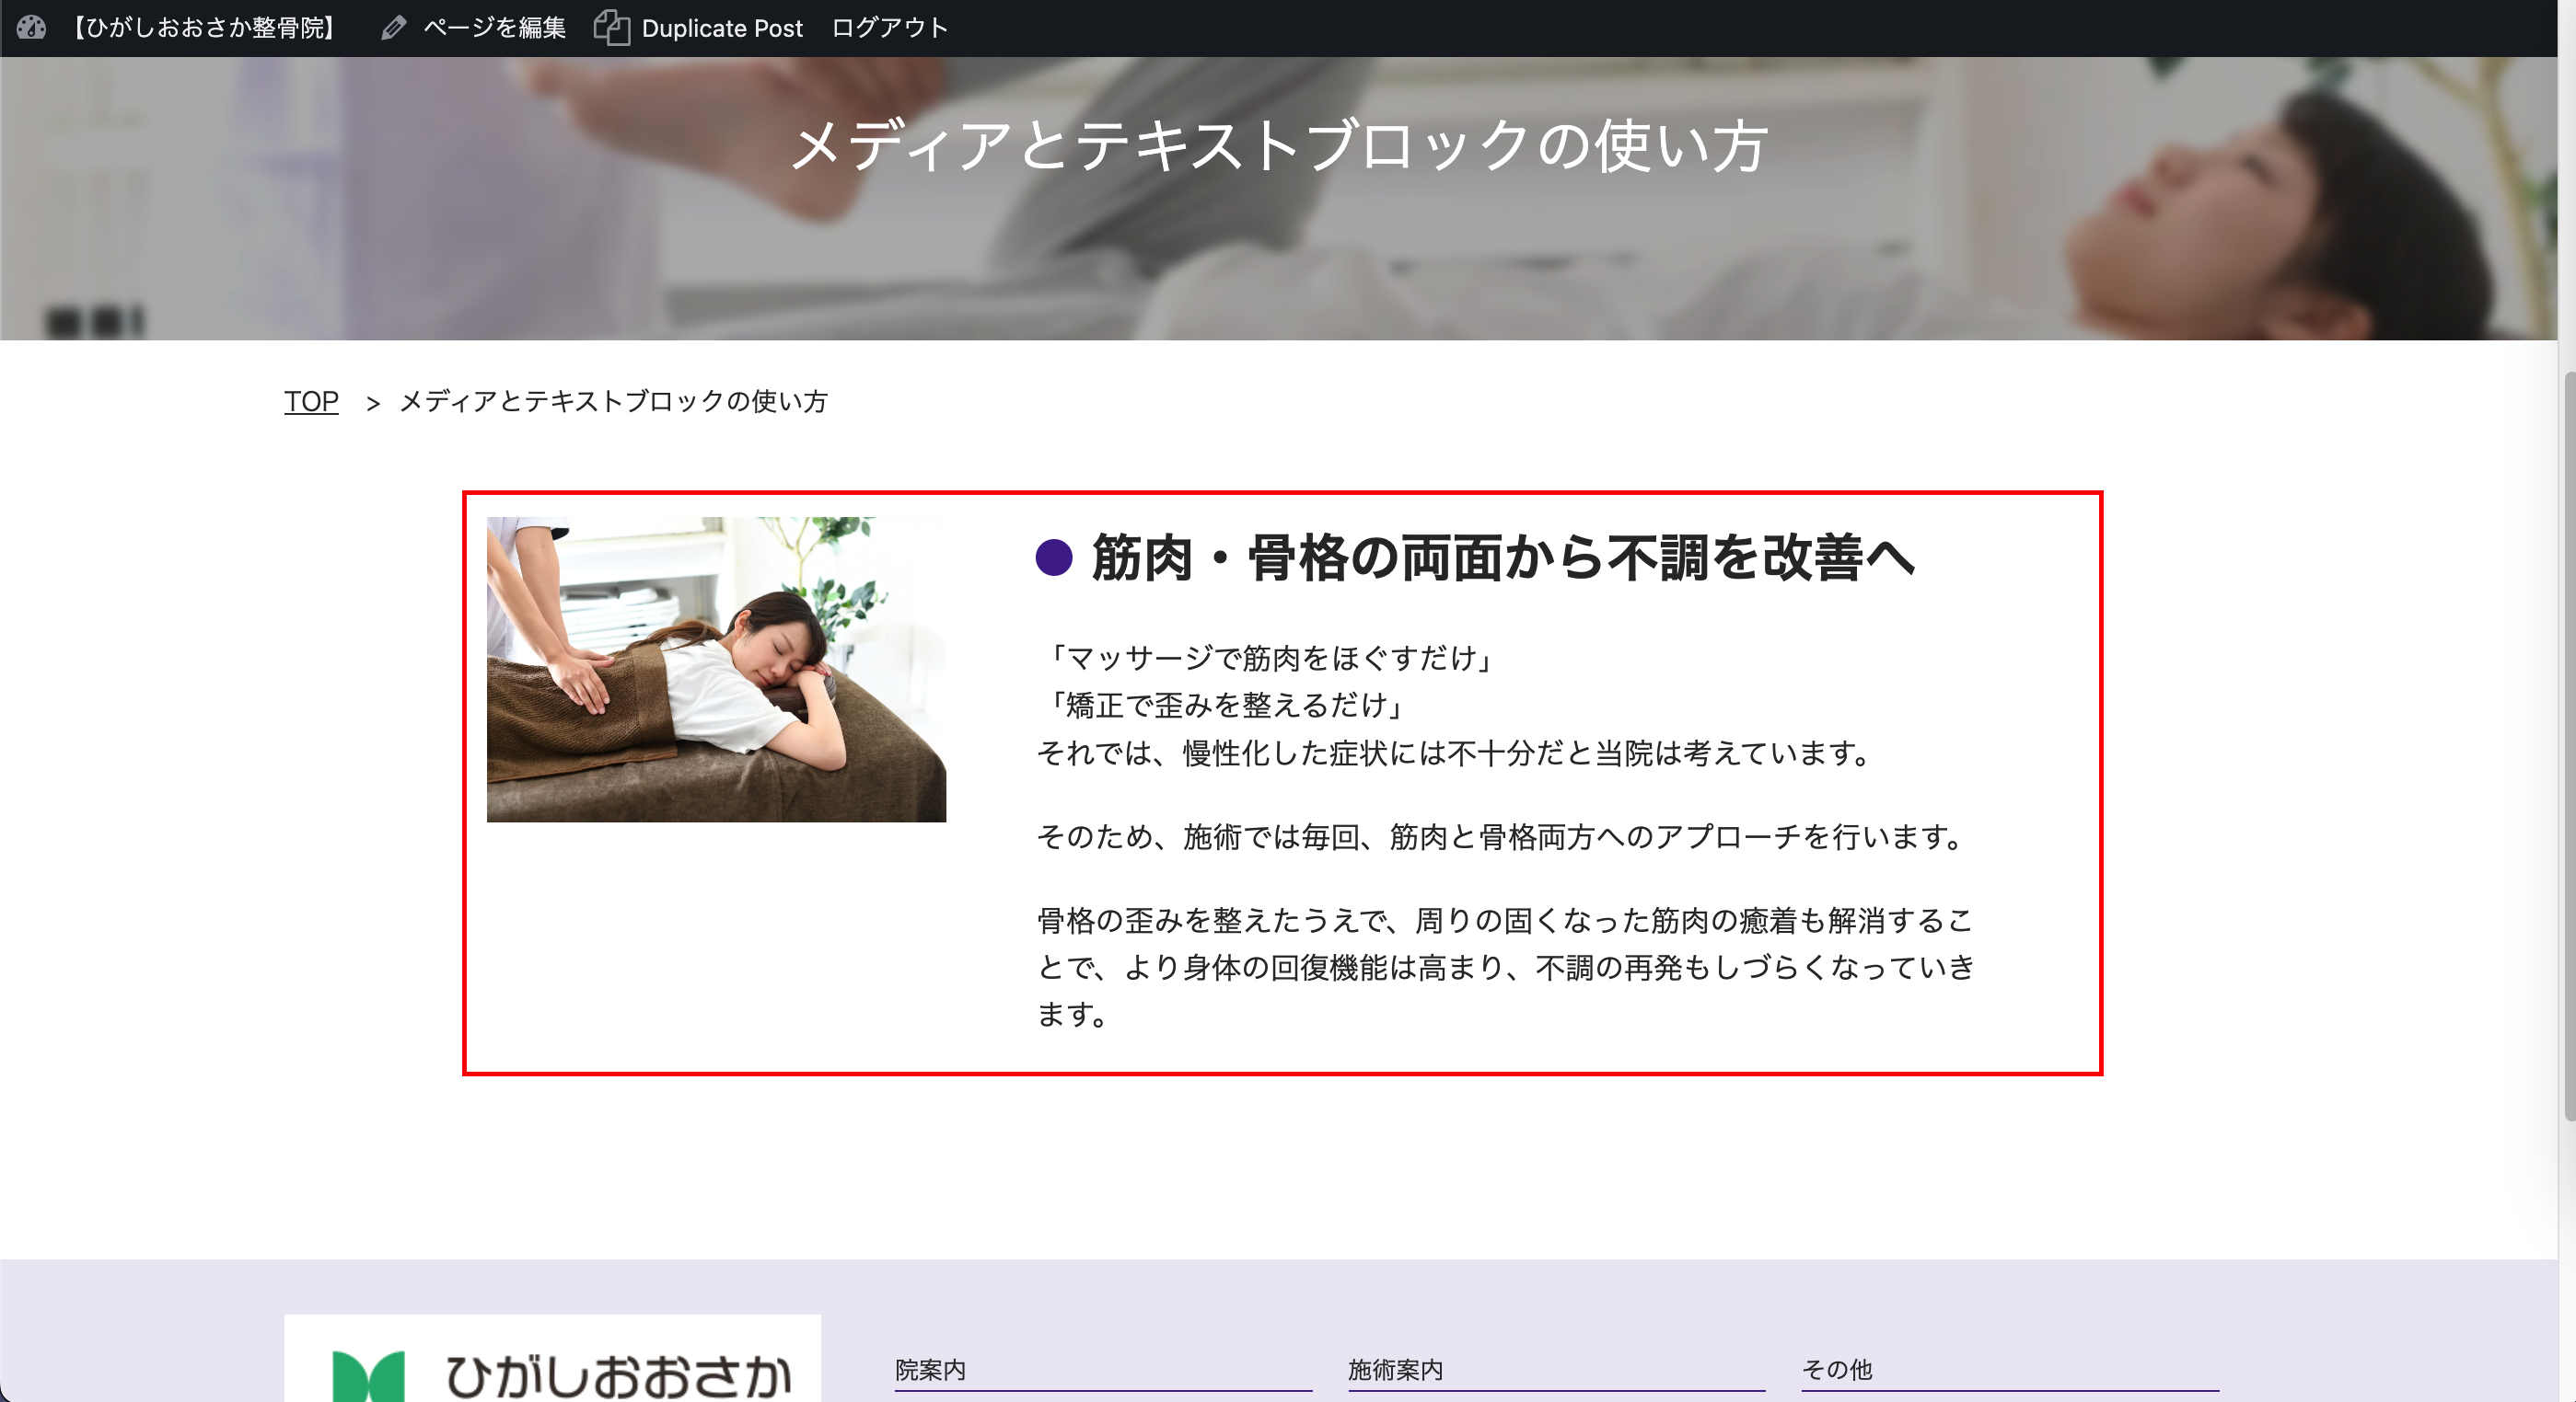Click the massage treatment photo
Image resolution: width=2576 pixels, height=1402 pixels.
point(716,670)
